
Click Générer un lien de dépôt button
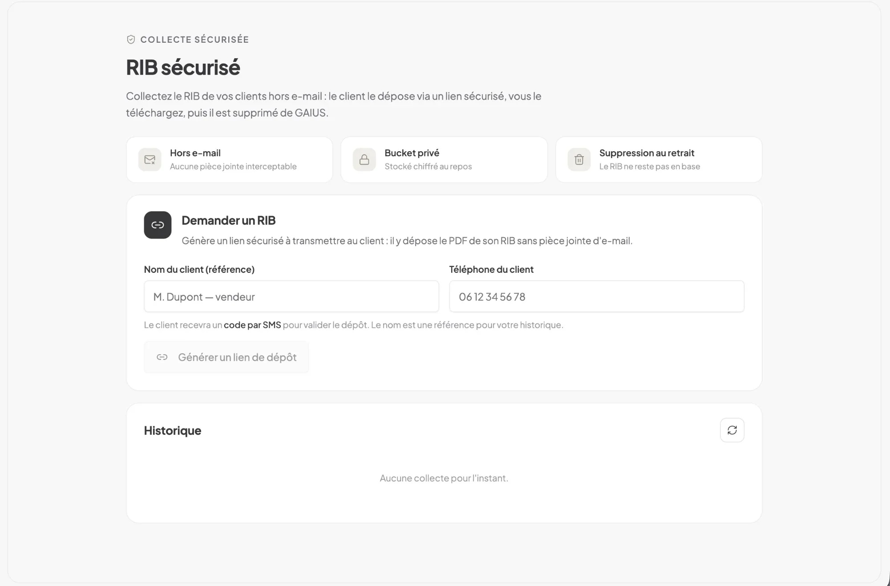[226, 357]
